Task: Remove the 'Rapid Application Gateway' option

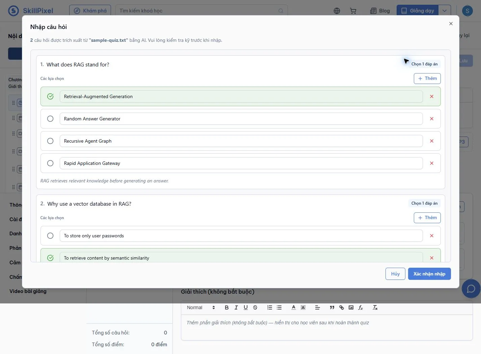Action: click(x=432, y=163)
